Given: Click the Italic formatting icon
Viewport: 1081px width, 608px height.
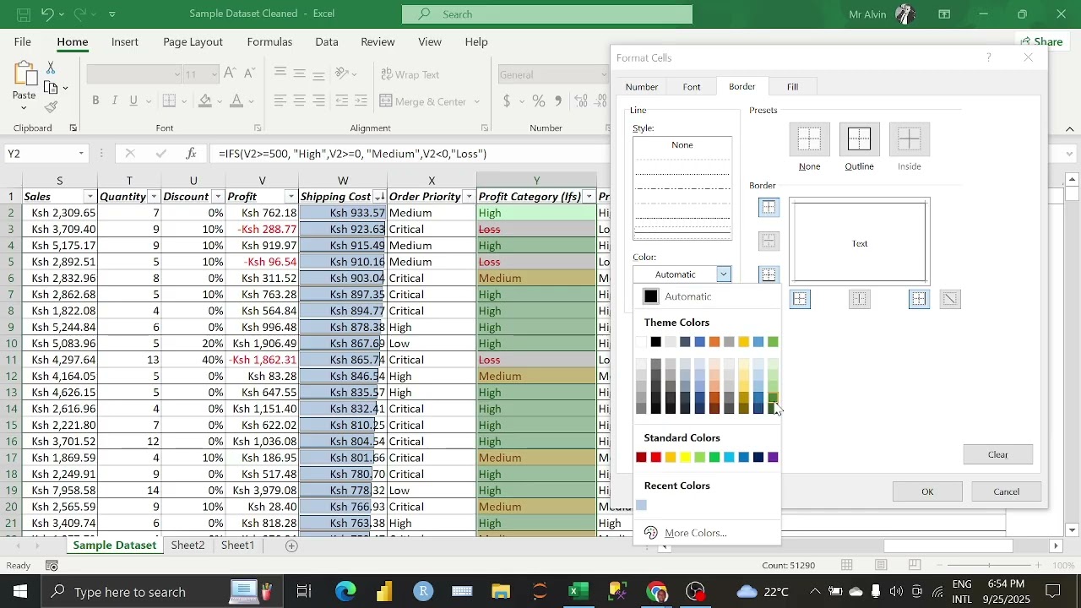Looking at the screenshot, I should pyautogui.click(x=114, y=101).
